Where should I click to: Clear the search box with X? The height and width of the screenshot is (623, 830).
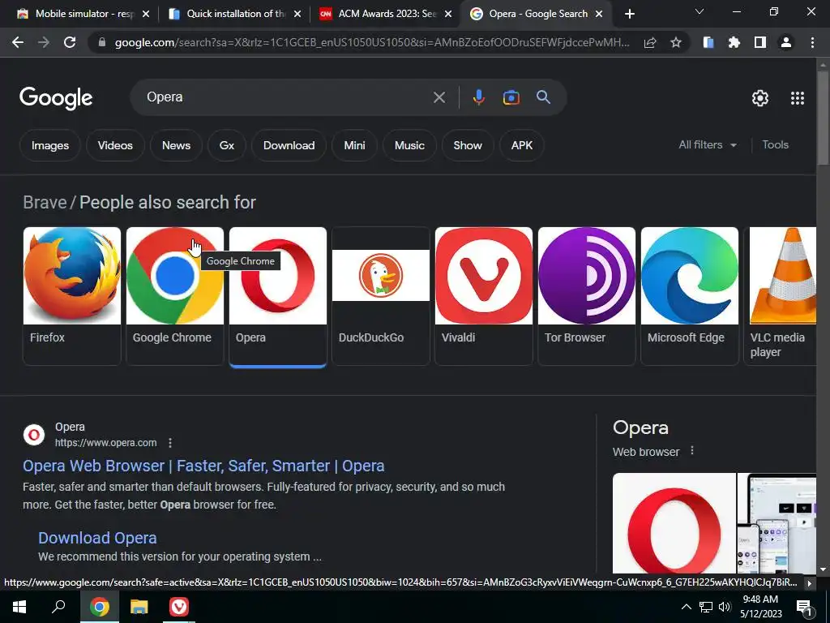pos(439,97)
